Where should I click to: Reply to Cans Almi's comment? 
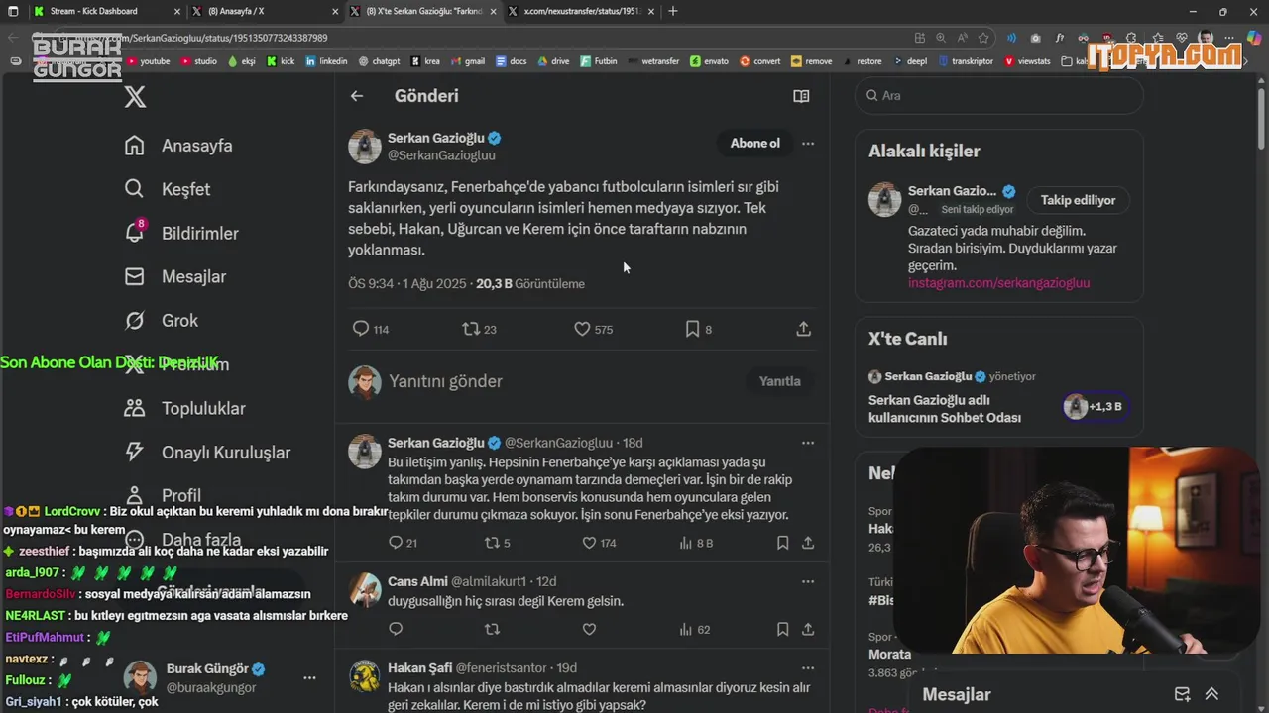(x=396, y=629)
